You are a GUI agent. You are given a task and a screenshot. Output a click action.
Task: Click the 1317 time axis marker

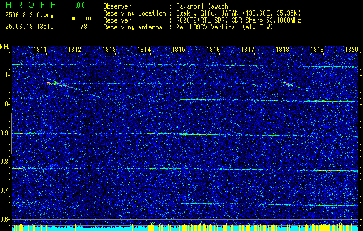pos(248,49)
